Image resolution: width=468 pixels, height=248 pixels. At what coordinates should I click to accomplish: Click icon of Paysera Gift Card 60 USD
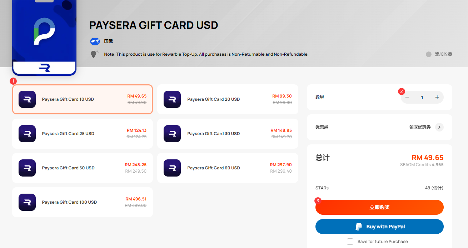[x=172, y=168]
